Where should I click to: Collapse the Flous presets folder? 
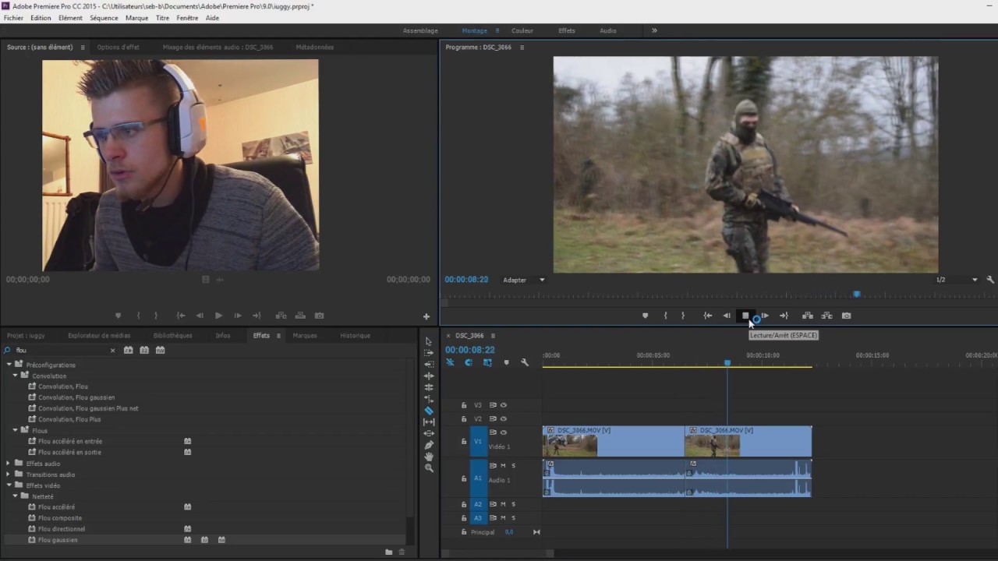coord(15,430)
